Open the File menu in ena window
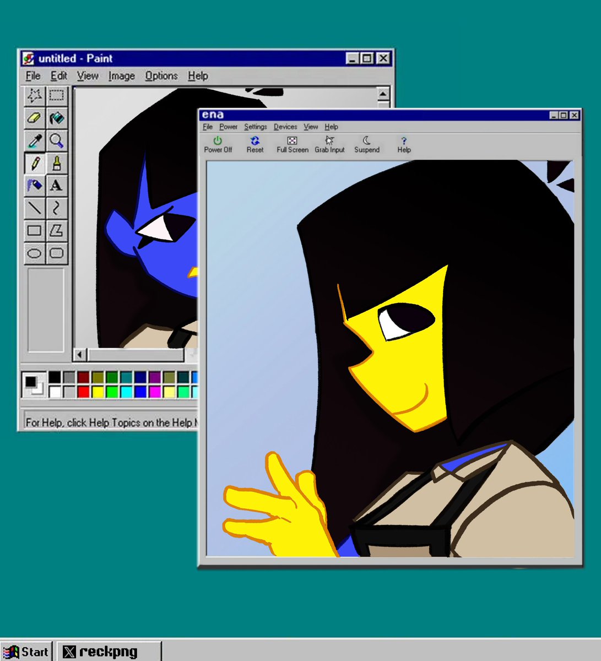 point(208,127)
